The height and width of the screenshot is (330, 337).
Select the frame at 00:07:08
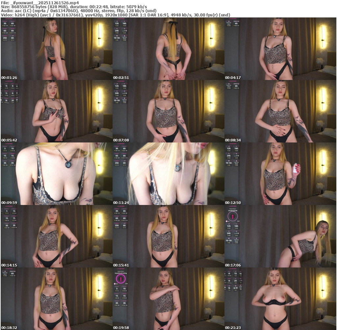click(168, 111)
